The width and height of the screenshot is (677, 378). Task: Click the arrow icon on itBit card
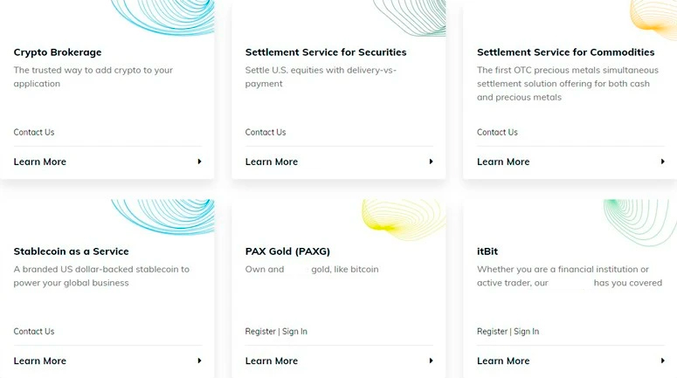point(662,361)
